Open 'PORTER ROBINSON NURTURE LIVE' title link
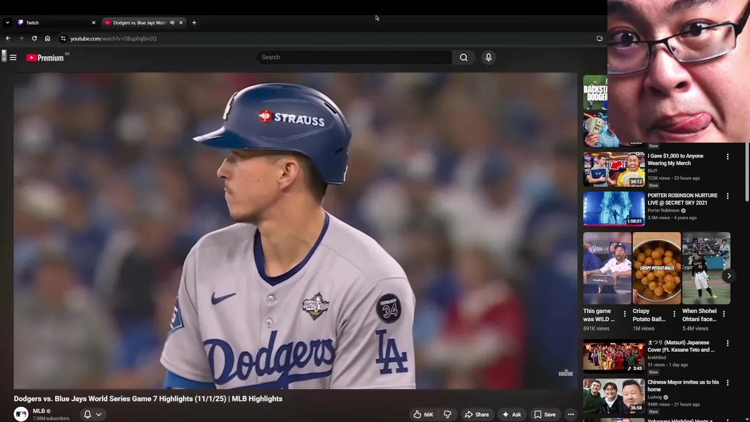Viewport: 750px width, 422px height. click(x=683, y=199)
